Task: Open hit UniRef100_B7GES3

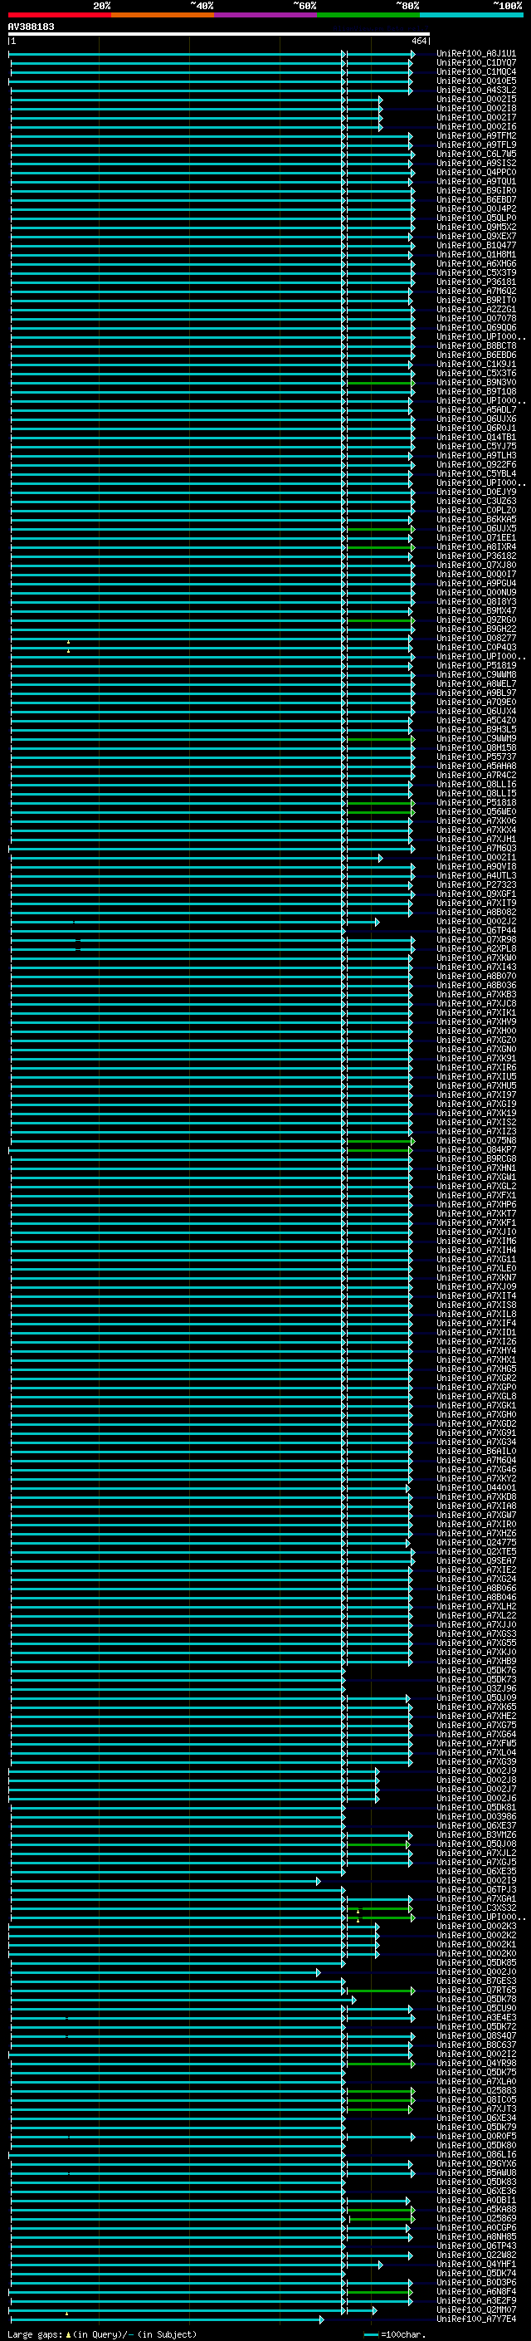Action: click(x=476, y=1981)
